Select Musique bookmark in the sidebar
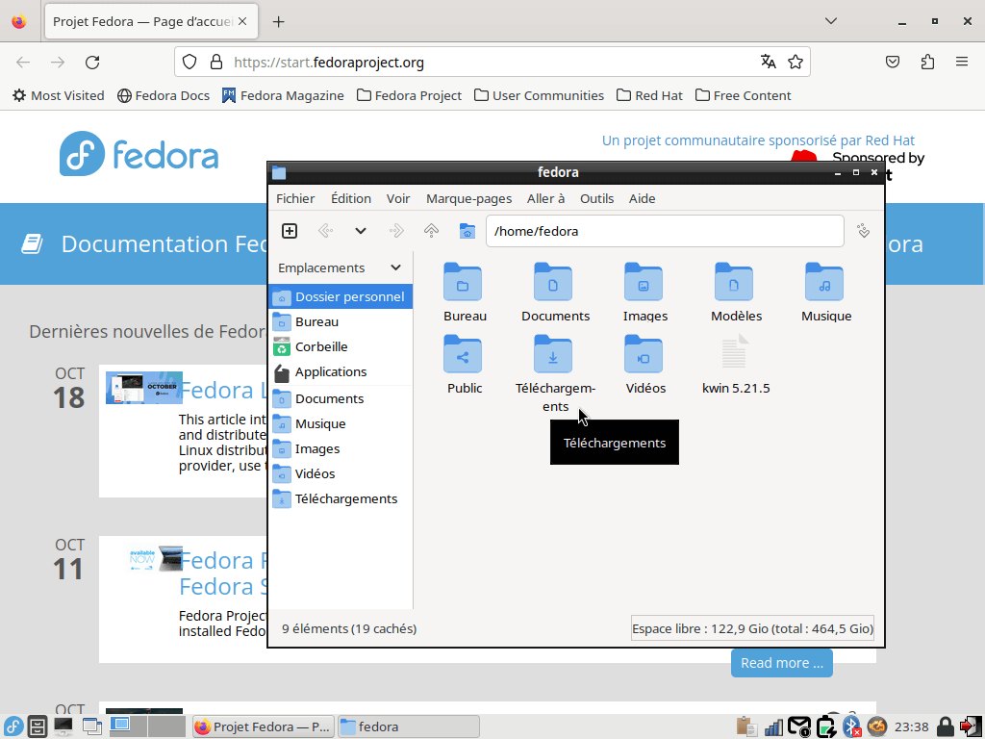Image resolution: width=985 pixels, height=739 pixels. [x=341, y=423]
